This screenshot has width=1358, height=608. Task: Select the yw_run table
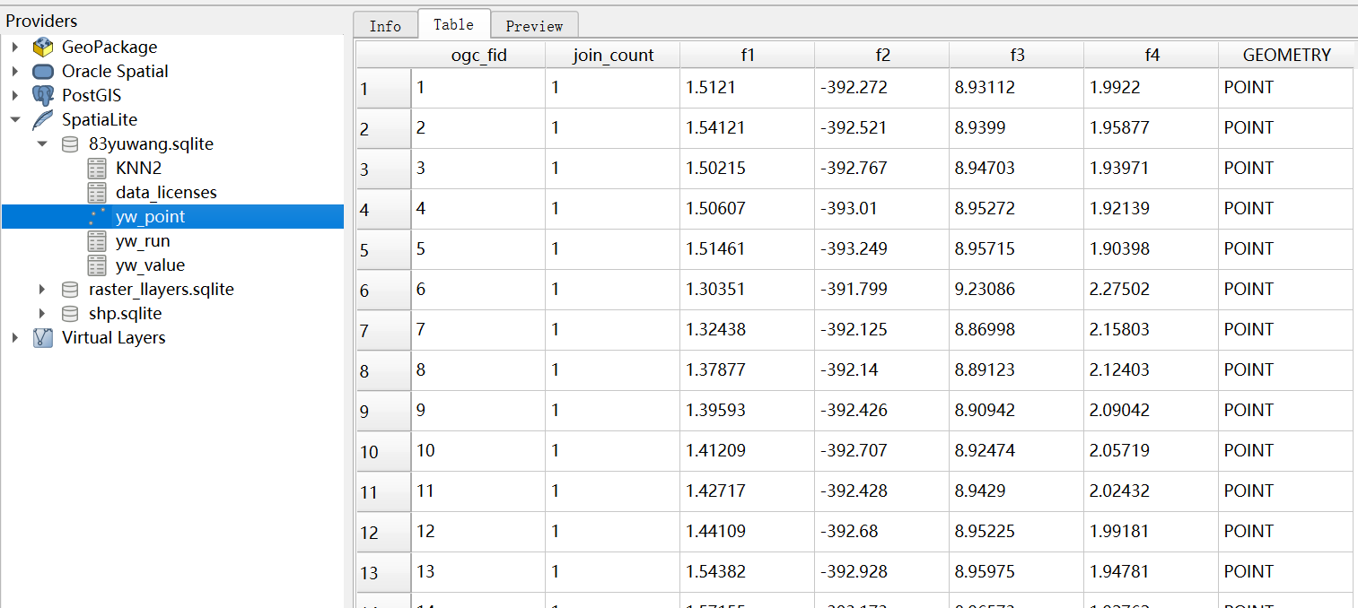[x=143, y=241]
